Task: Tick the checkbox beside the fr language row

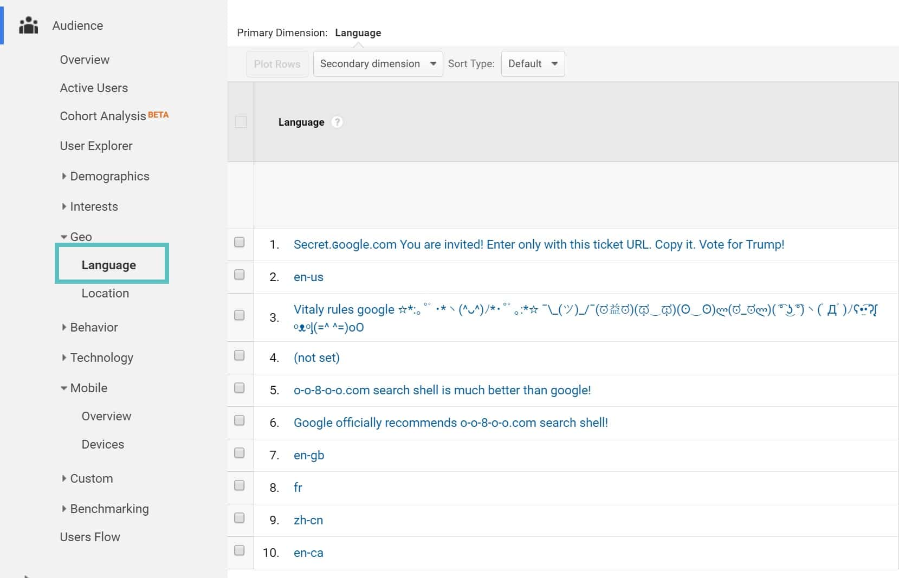Action: (239, 485)
